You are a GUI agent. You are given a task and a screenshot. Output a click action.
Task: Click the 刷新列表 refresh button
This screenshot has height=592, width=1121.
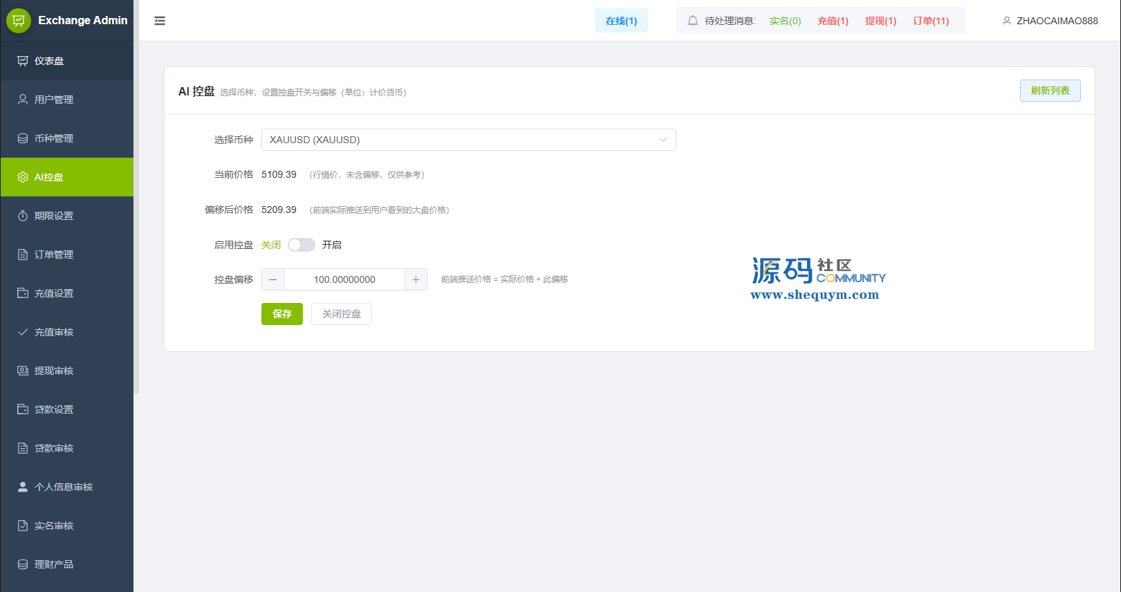click(x=1050, y=91)
